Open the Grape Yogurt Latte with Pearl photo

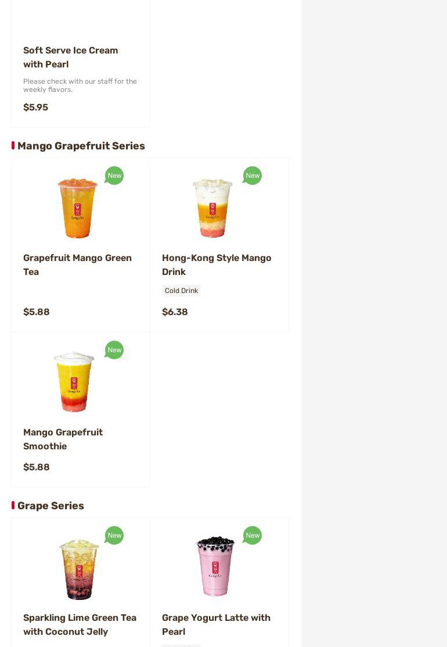(215, 566)
